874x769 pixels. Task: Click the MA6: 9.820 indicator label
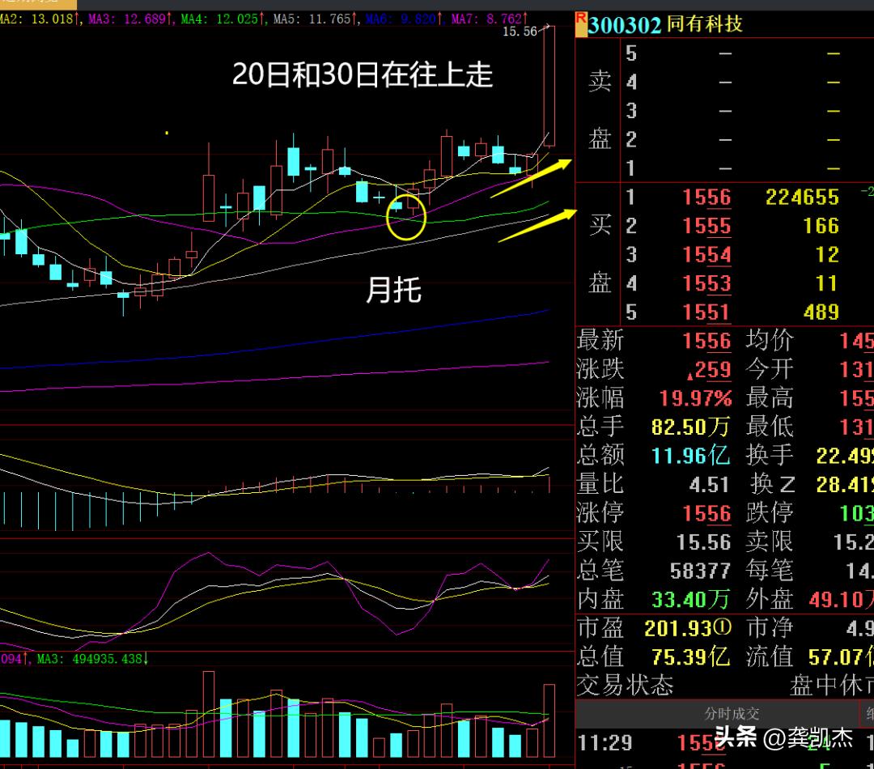click(404, 19)
